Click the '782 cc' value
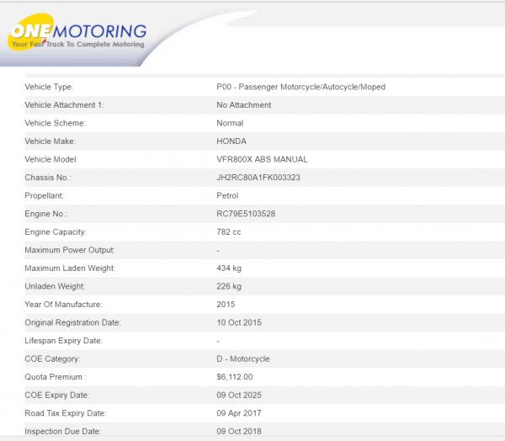This screenshot has height=441, width=505. [229, 232]
